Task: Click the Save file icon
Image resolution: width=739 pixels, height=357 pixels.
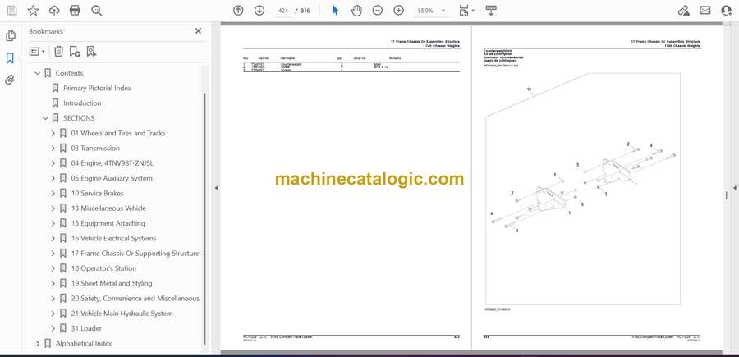Action: [x=11, y=11]
